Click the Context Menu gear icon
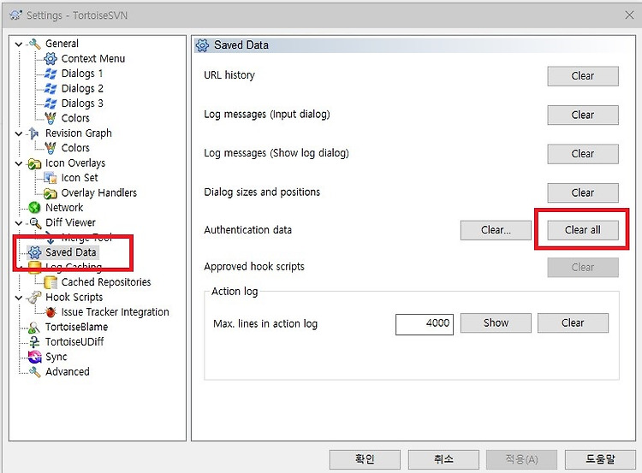 pyautogui.click(x=51, y=58)
